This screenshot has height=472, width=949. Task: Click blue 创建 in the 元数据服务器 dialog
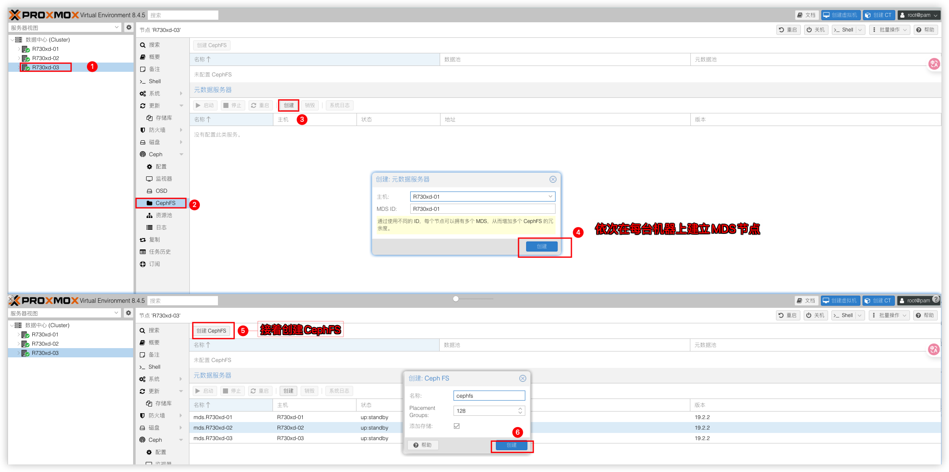click(542, 246)
